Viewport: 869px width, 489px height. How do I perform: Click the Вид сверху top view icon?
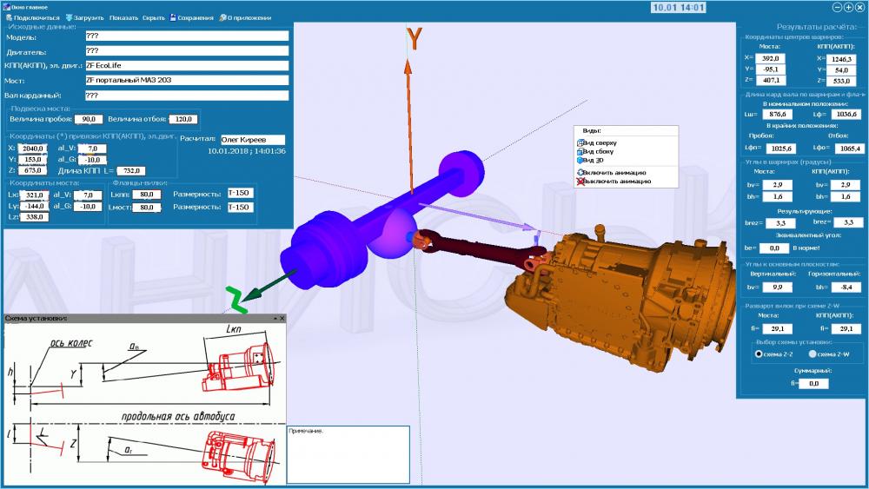pyautogui.click(x=580, y=143)
